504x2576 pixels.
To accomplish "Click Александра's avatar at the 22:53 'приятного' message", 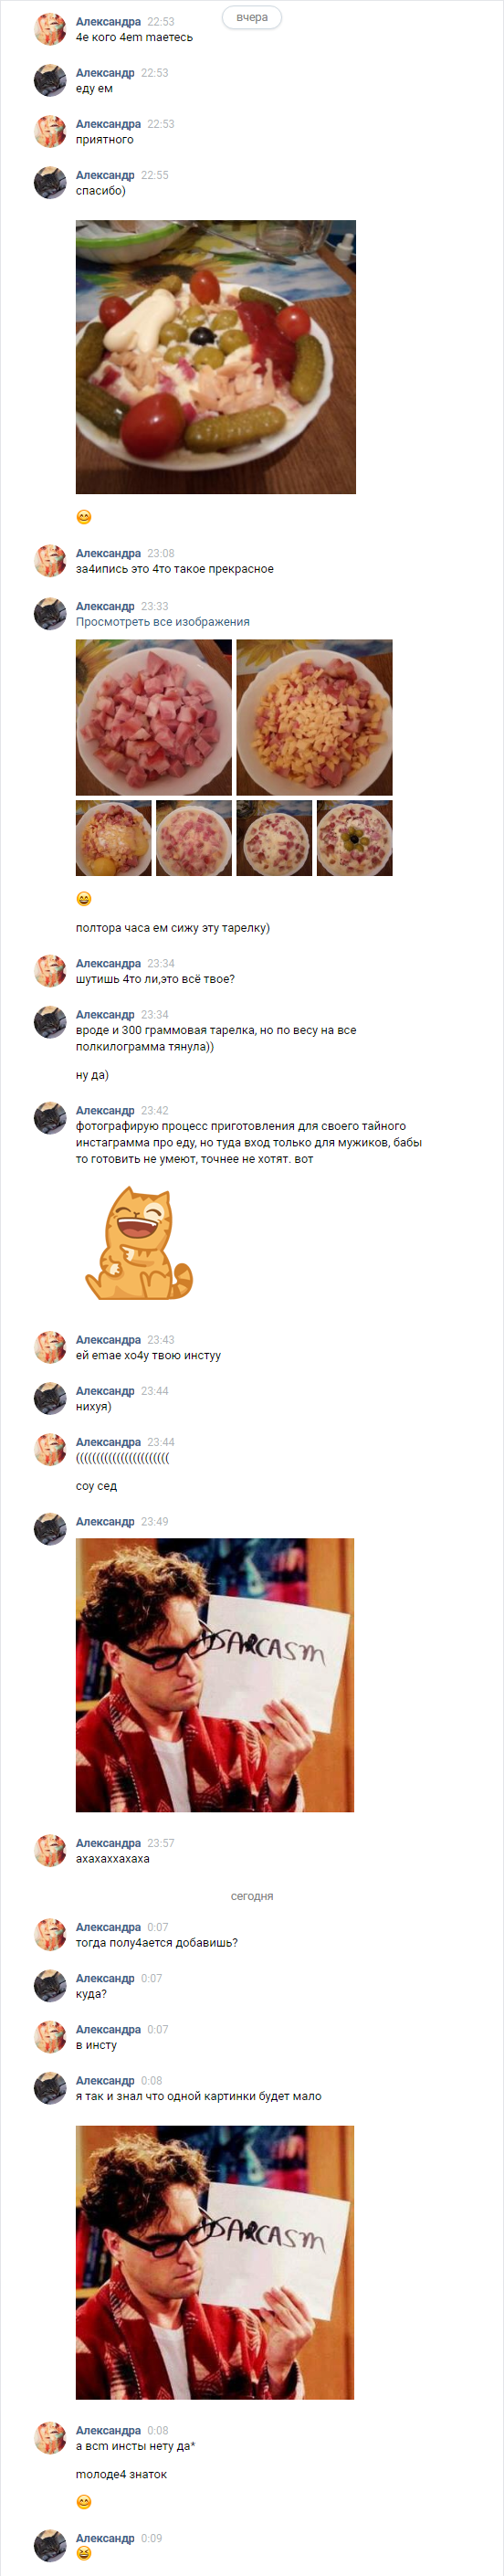I will 50,132.
